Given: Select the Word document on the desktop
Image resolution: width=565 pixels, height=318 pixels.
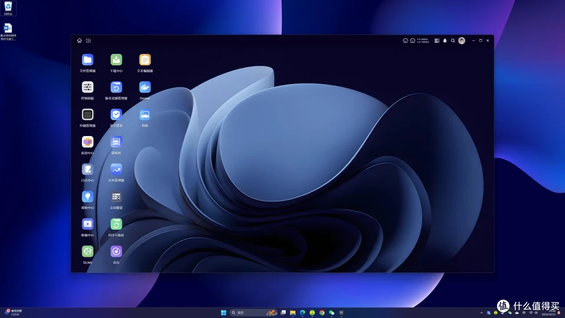Looking at the screenshot, I should tap(8, 32).
